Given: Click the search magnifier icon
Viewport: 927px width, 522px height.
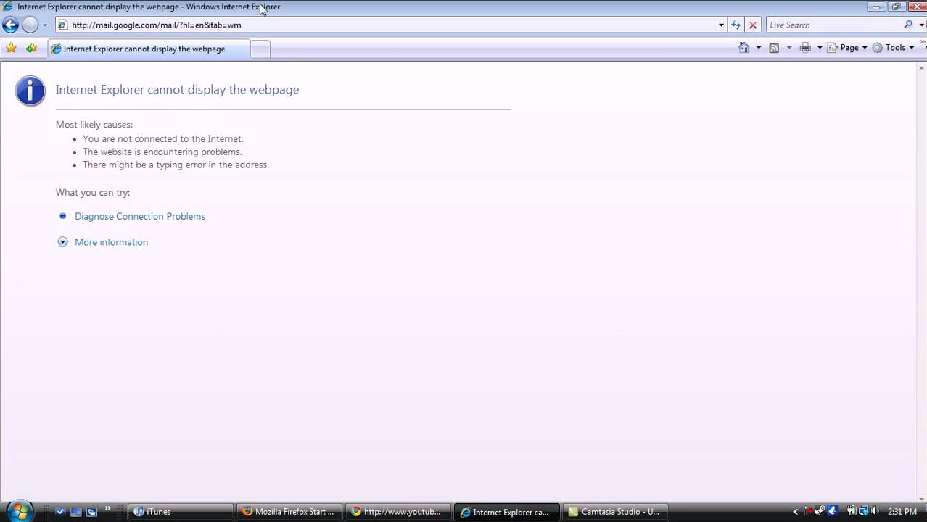Looking at the screenshot, I should click(908, 25).
